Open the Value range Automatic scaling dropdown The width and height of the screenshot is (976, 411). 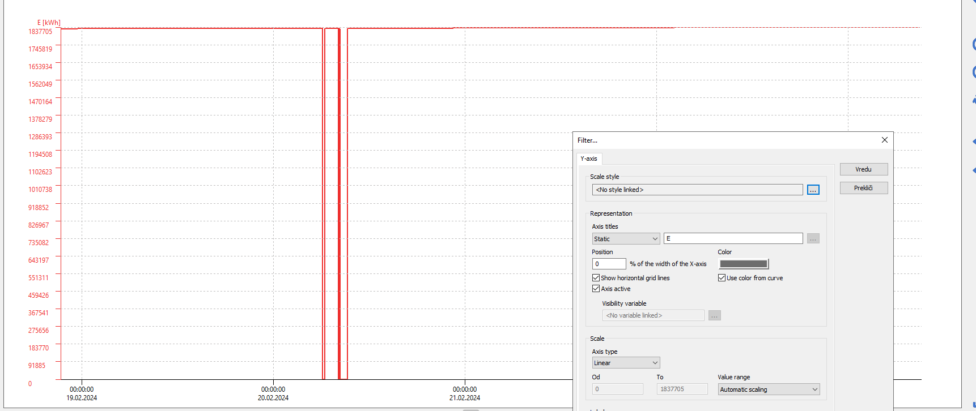(x=769, y=389)
